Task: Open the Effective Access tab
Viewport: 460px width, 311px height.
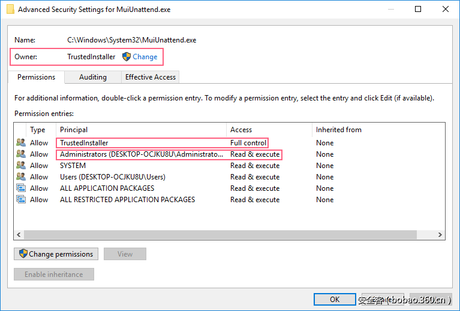Action: [x=150, y=77]
